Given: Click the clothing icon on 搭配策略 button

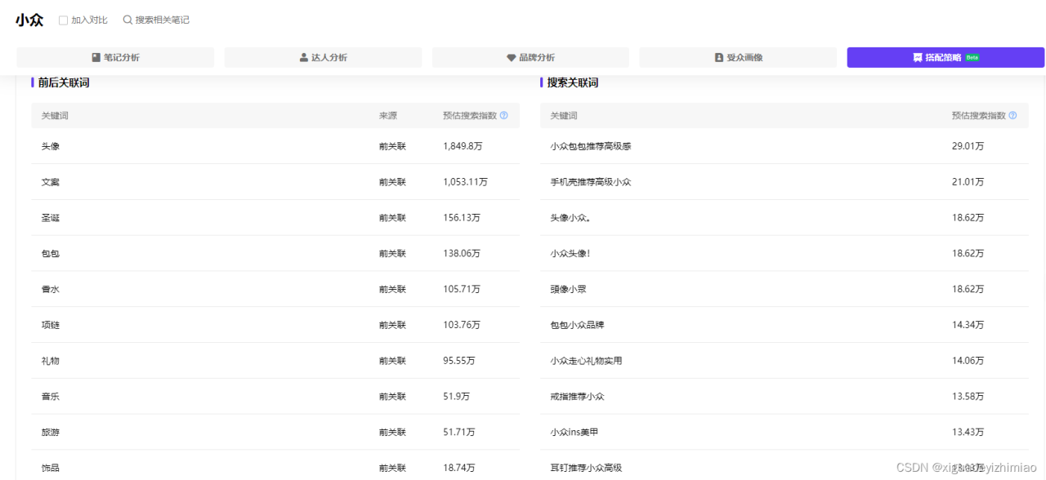Looking at the screenshot, I should [x=917, y=57].
